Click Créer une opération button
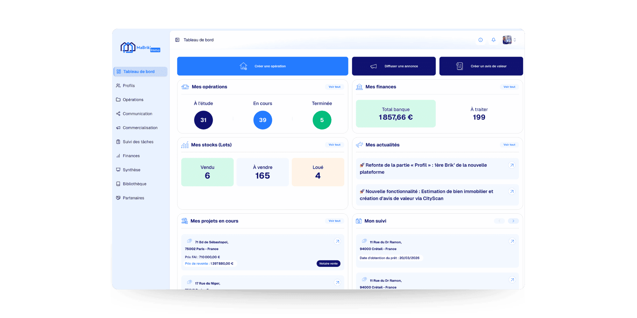The height and width of the screenshot is (318, 637). (262, 66)
